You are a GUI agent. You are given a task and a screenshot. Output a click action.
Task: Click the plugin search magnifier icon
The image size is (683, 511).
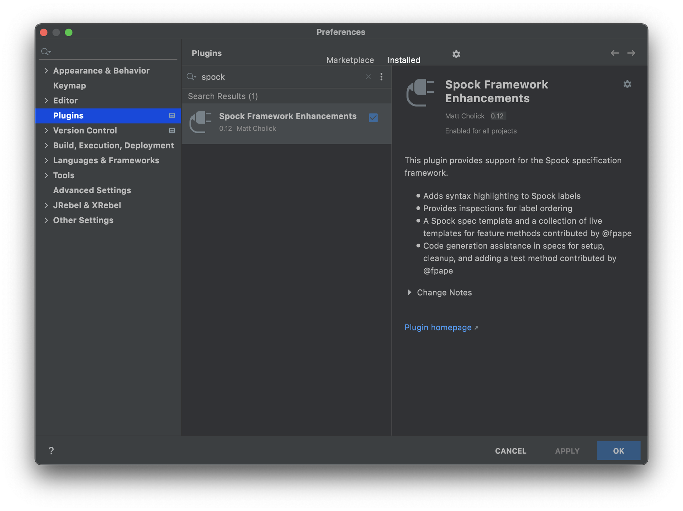(x=191, y=77)
